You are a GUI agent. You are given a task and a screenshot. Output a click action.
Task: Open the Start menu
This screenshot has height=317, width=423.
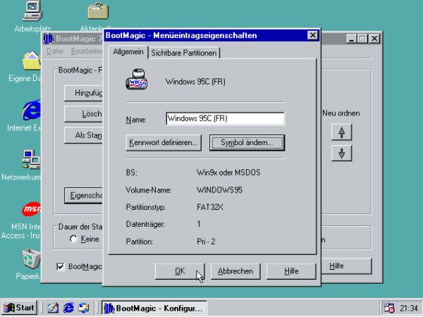pos(19,308)
